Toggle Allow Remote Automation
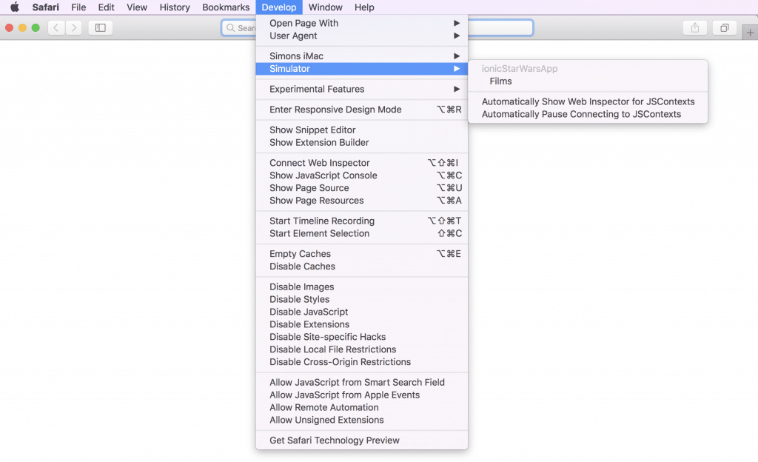The width and height of the screenshot is (758, 462). tap(361, 407)
